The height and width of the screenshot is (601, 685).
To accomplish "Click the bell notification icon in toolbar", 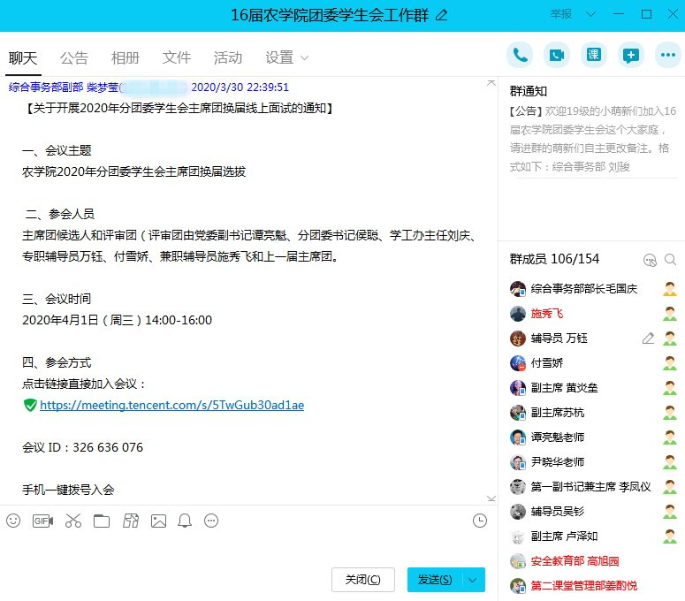I will [x=185, y=521].
